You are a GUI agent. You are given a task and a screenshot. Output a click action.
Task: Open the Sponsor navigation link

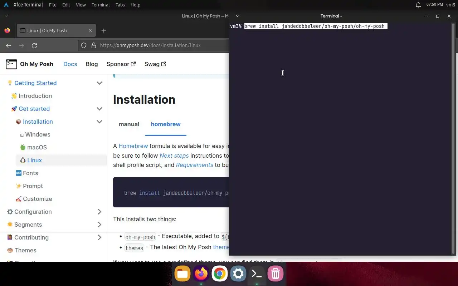tap(121, 64)
